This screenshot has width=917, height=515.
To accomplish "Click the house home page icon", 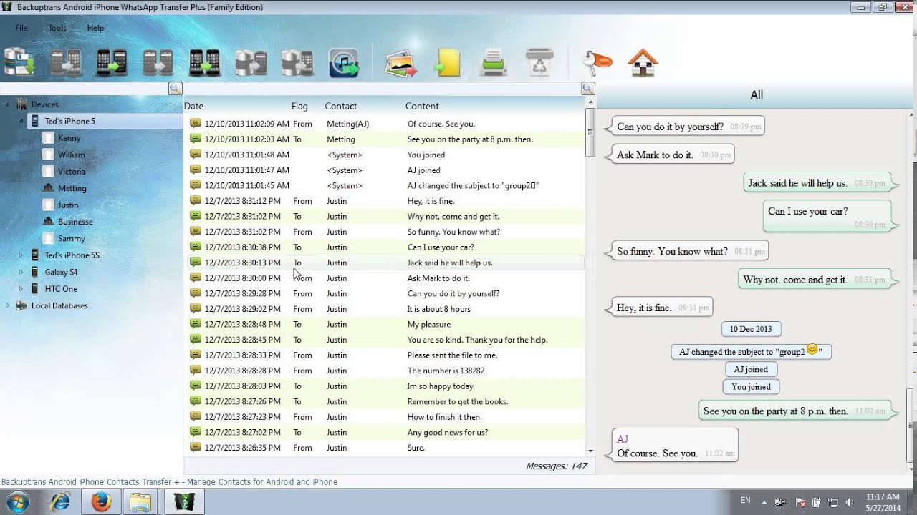I will (643, 62).
